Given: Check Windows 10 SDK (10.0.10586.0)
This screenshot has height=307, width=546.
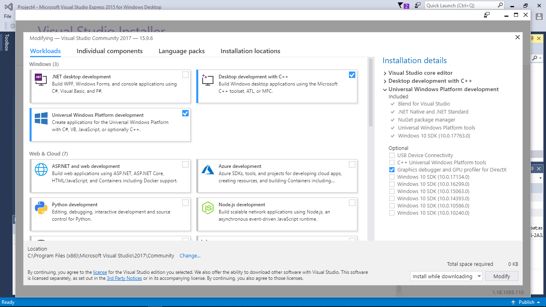Looking at the screenshot, I should [392, 205].
